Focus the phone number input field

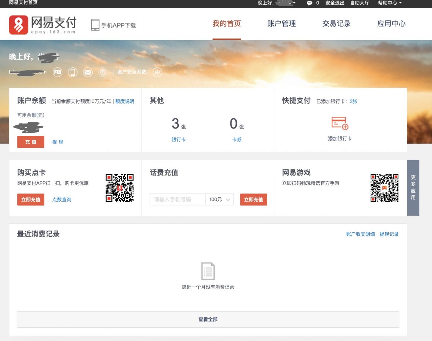pos(177,199)
